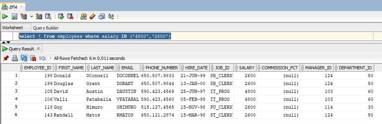
Task: Switch to the Query Builder tab
Action: tap(46, 28)
